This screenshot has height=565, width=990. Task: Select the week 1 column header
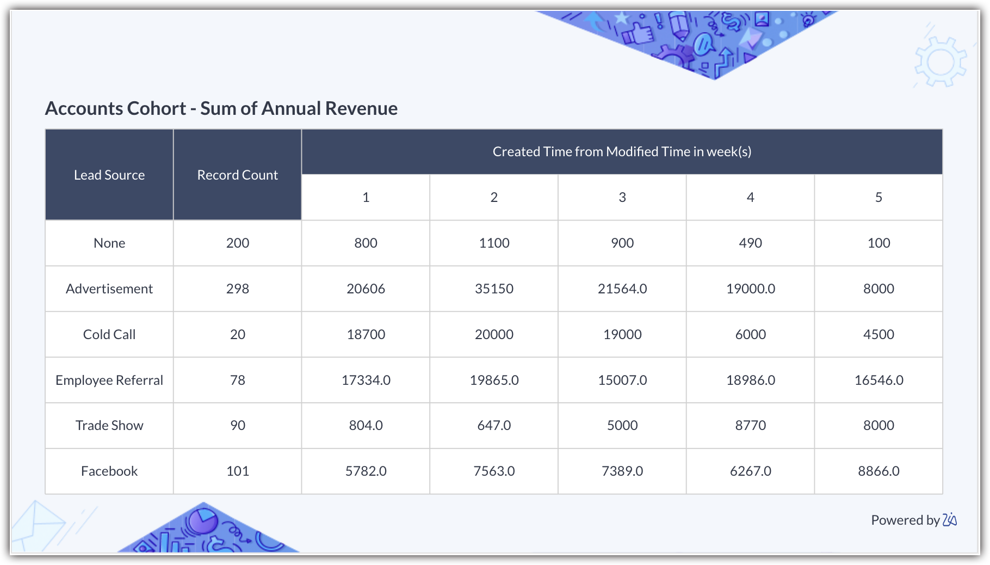(366, 198)
